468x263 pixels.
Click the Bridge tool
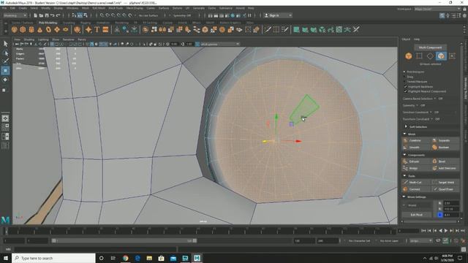tap(416, 168)
